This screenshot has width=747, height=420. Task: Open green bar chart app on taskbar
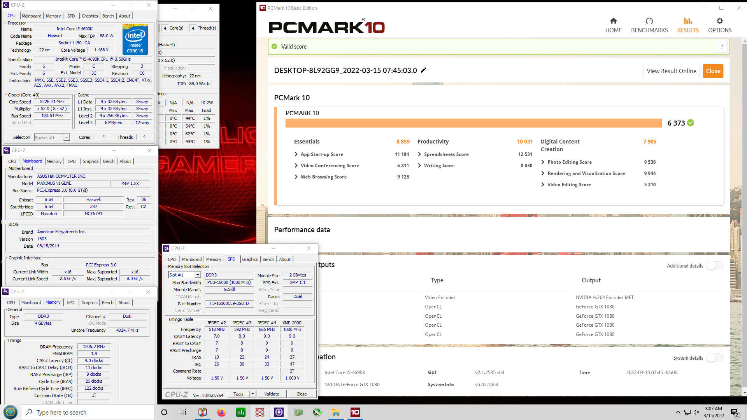(x=241, y=412)
